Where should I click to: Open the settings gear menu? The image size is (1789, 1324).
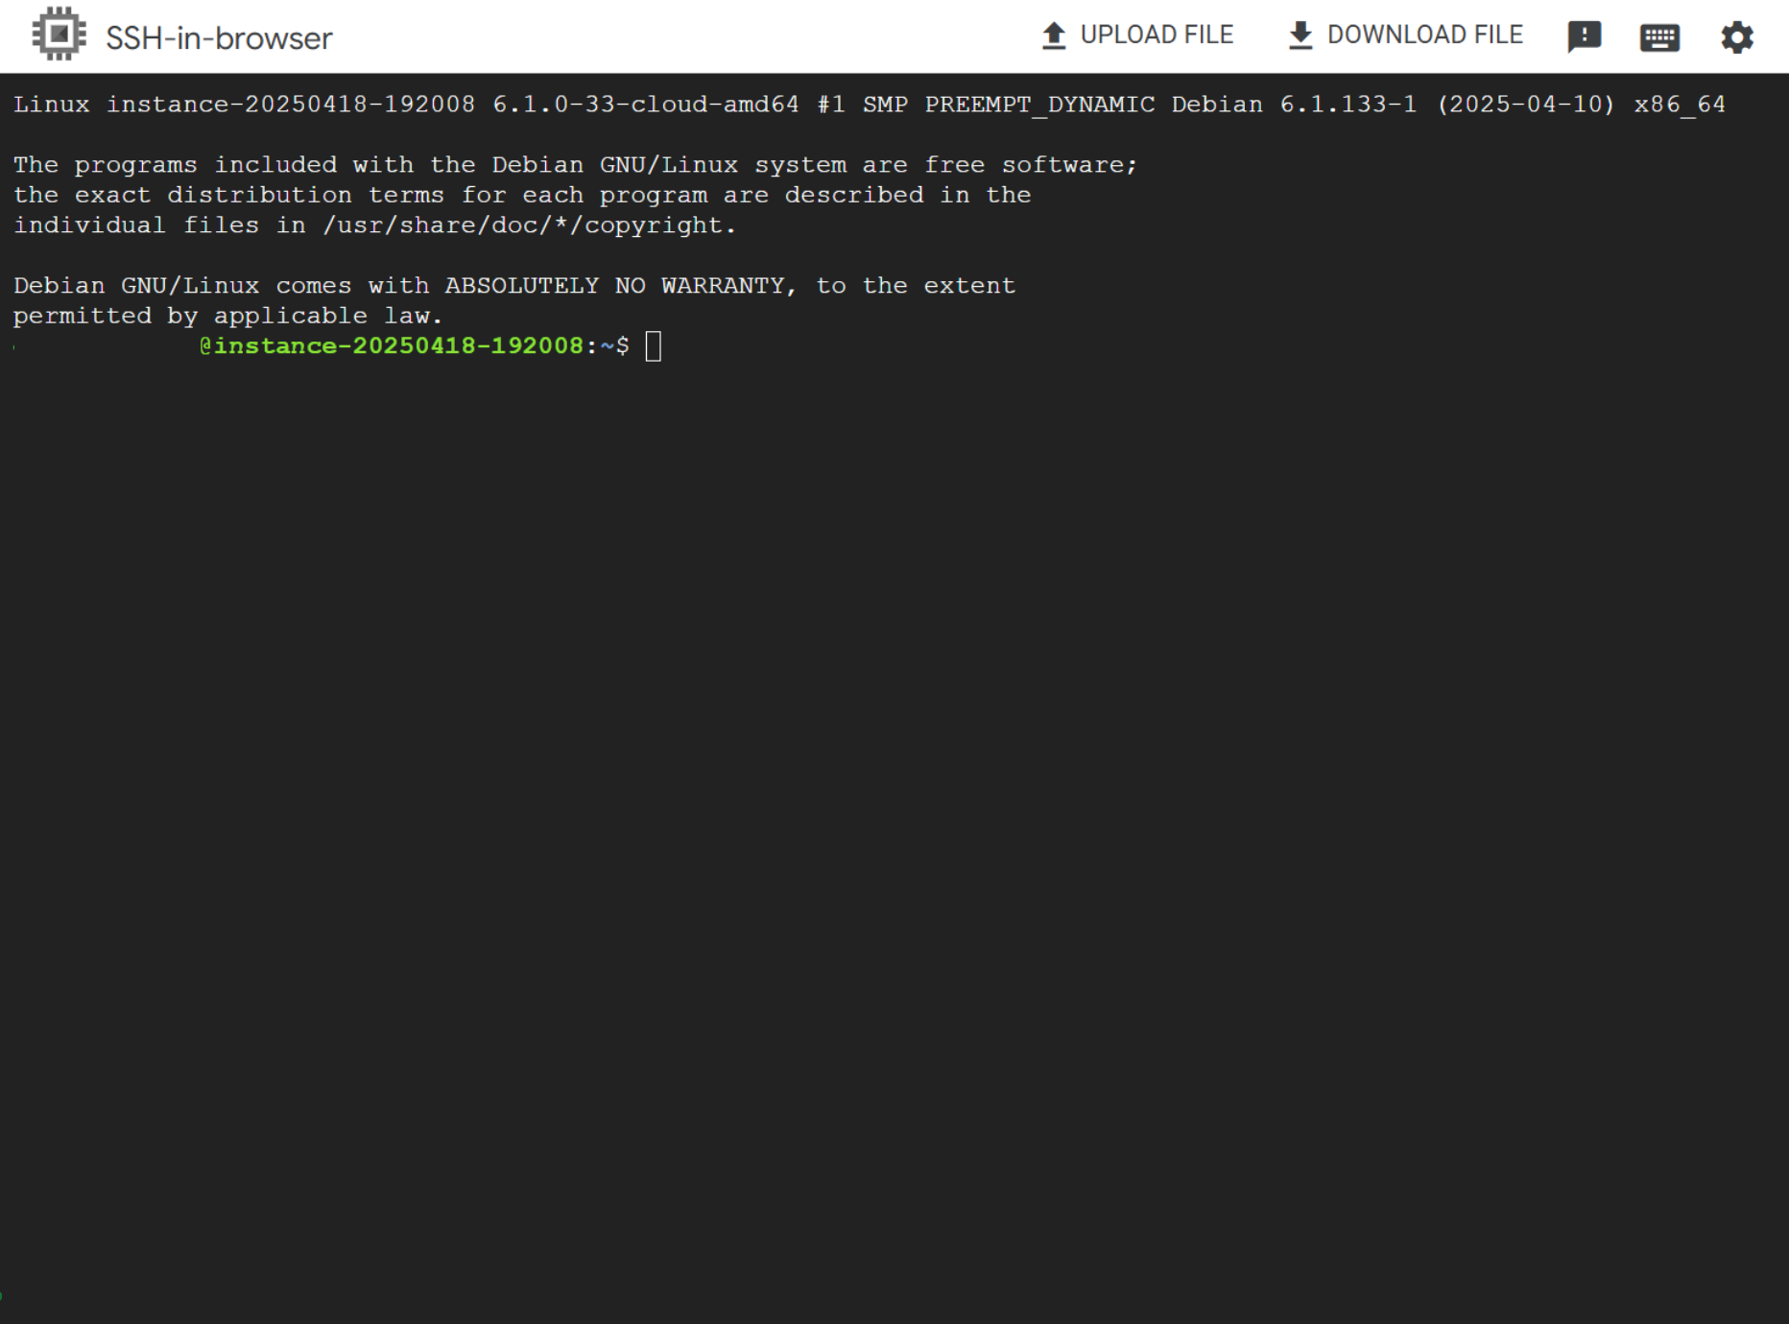click(x=1736, y=37)
